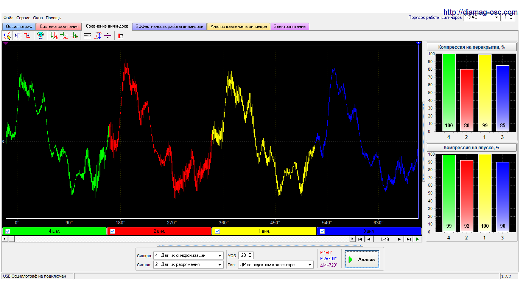Open Анализ давления в цилиндре tab
Viewport: 523px width, 281px height.
(239, 26)
